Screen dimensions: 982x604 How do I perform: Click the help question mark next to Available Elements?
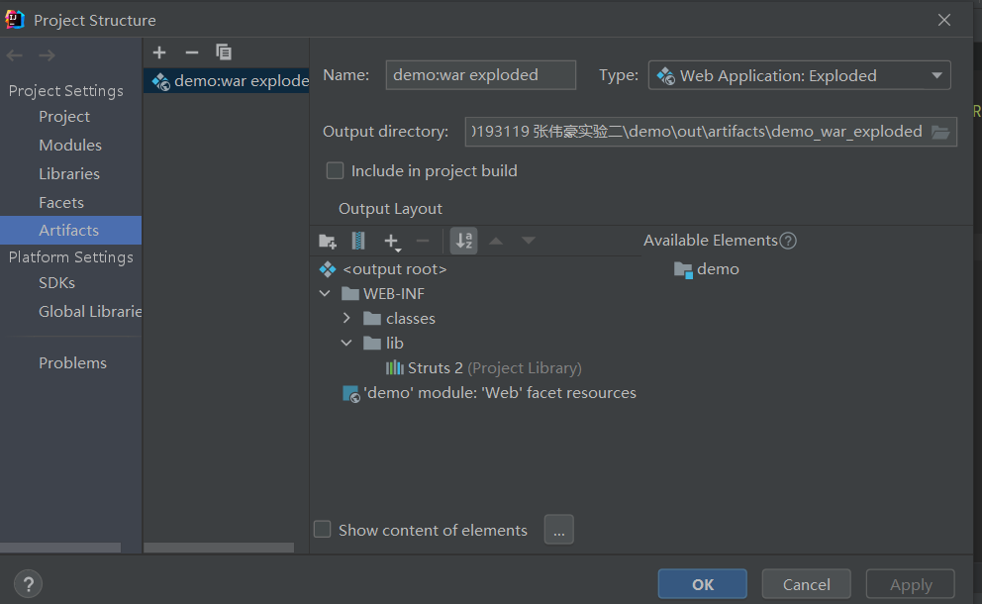coord(788,241)
